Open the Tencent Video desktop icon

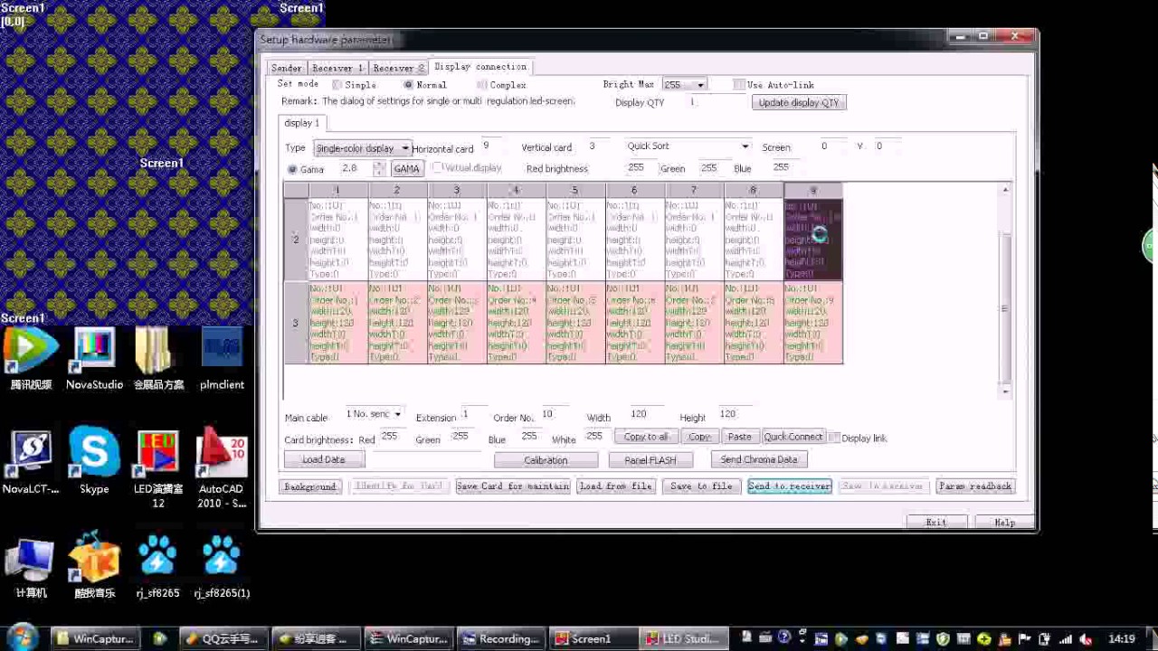coord(31,359)
